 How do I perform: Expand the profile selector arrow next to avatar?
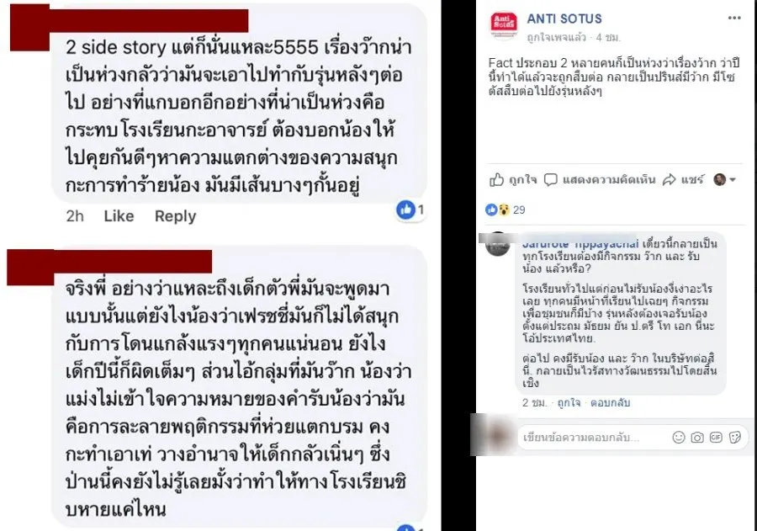733,180
